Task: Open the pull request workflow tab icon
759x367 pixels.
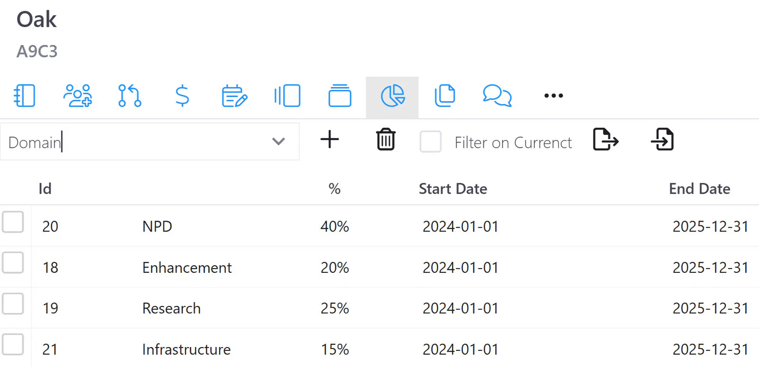Action: click(x=130, y=96)
